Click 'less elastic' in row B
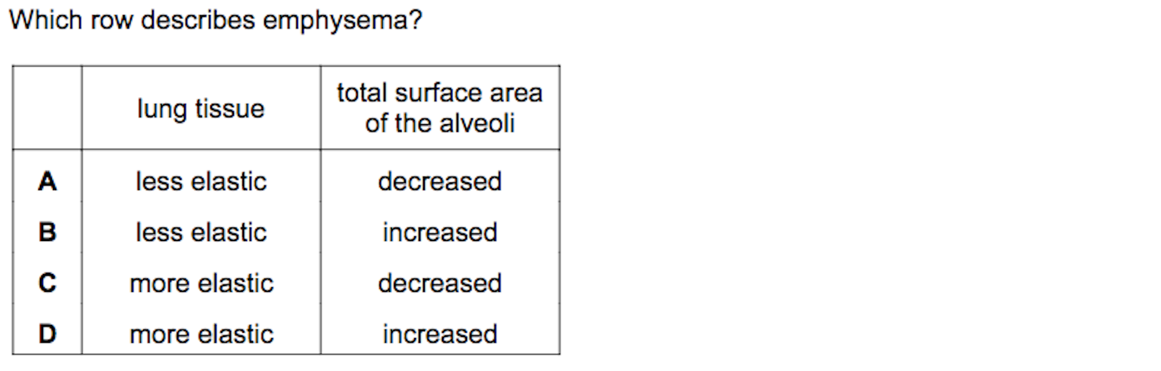Image resolution: width=1161 pixels, height=371 pixels. pyautogui.click(x=201, y=232)
